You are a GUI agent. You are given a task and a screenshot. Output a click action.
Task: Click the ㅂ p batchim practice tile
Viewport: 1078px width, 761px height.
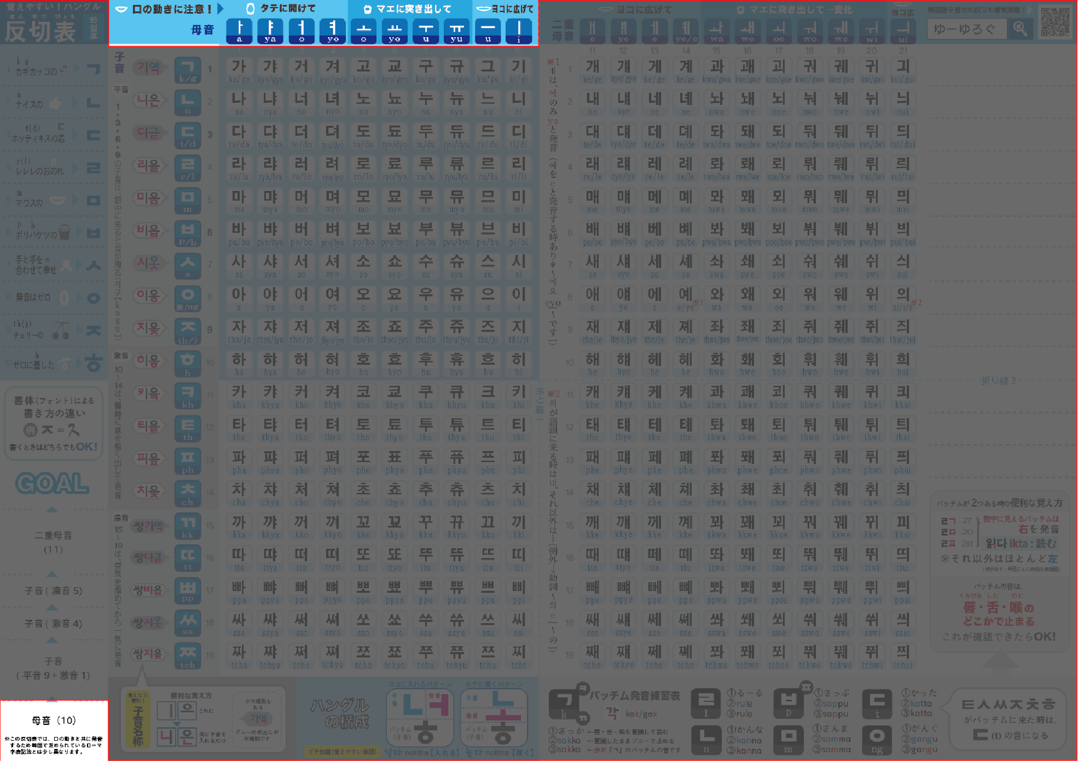pyautogui.click(x=789, y=704)
